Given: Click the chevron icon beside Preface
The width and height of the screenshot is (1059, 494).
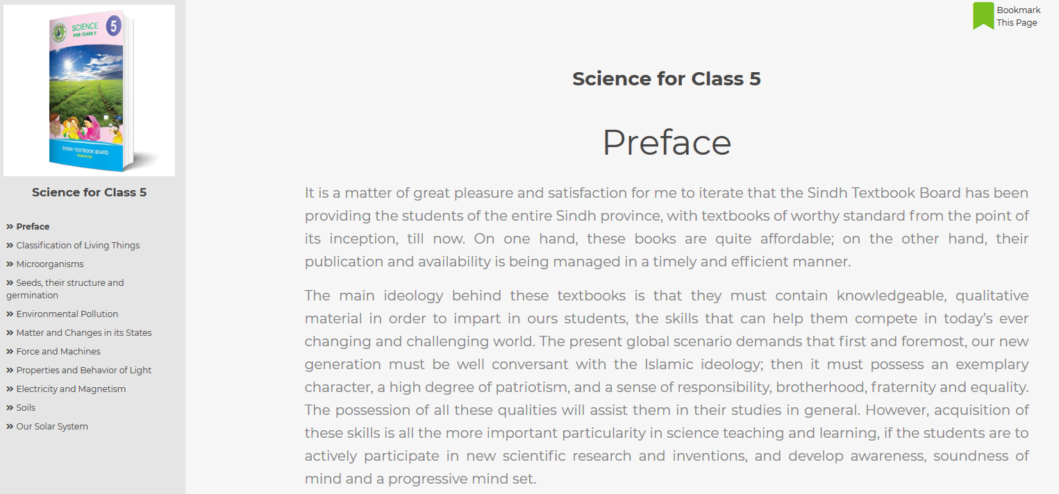Looking at the screenshot, I should (x=10, y=226).
